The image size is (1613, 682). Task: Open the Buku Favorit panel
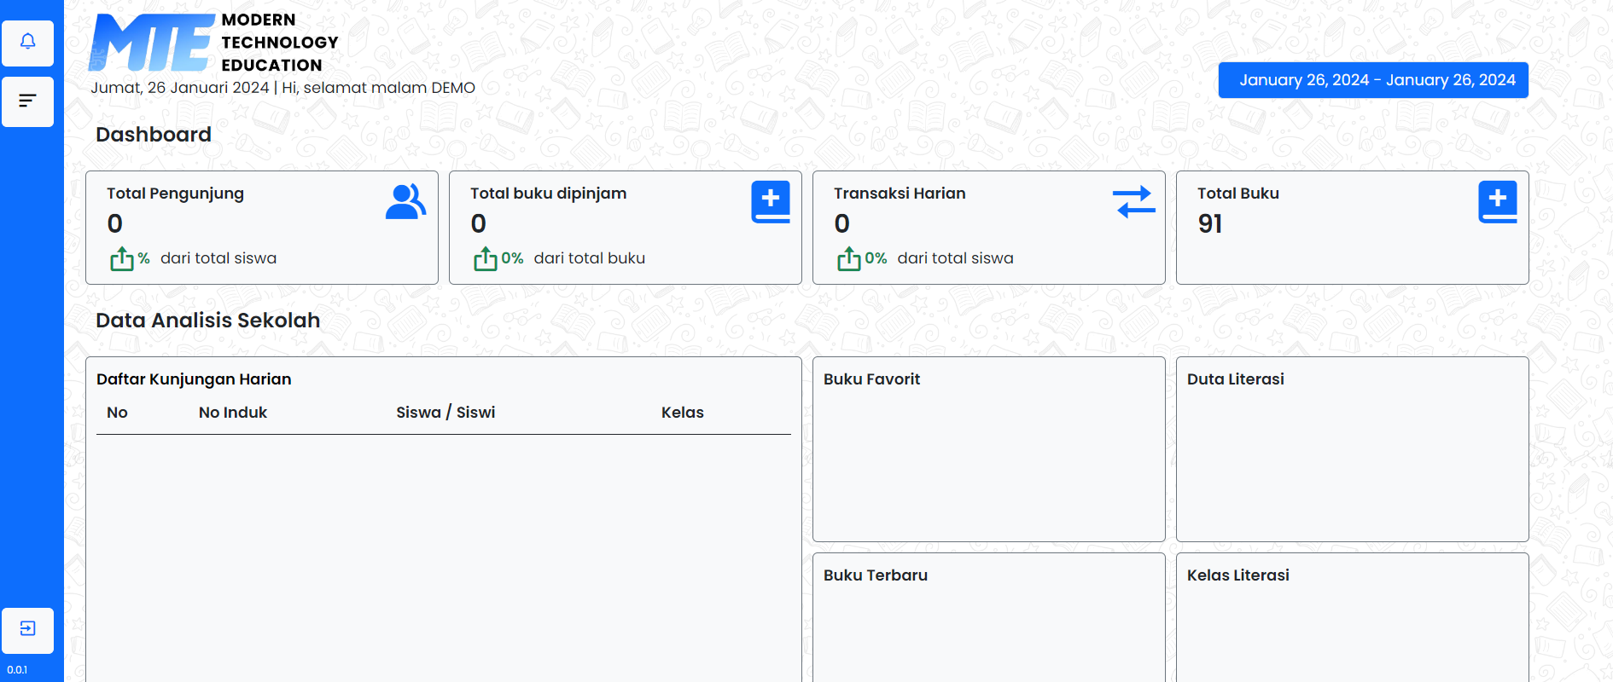[988, 449]
